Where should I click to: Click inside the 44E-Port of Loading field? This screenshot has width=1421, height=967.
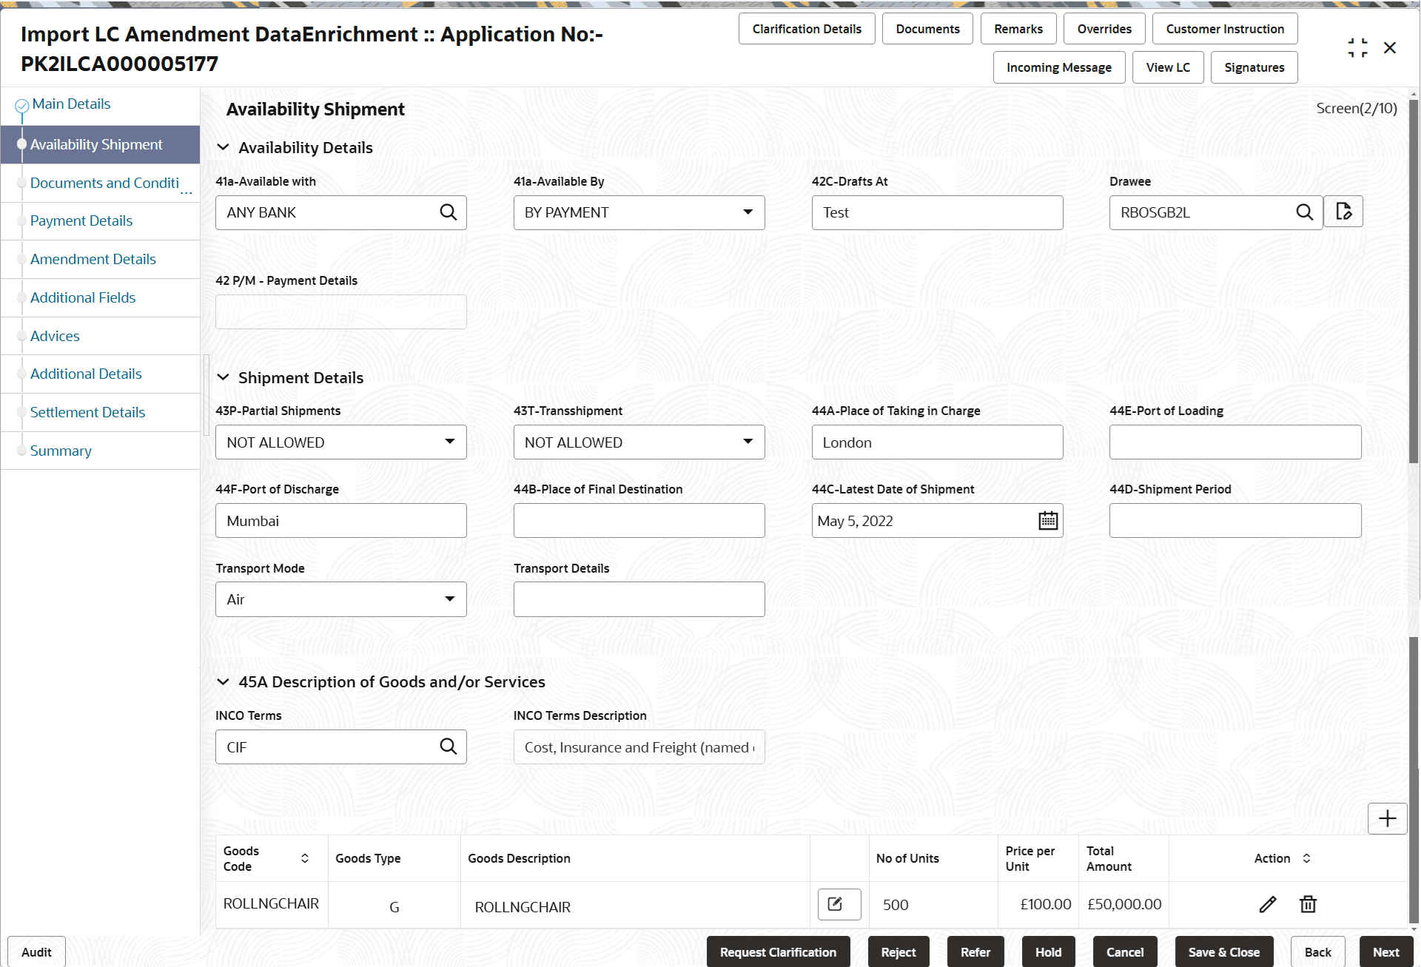1234,442
